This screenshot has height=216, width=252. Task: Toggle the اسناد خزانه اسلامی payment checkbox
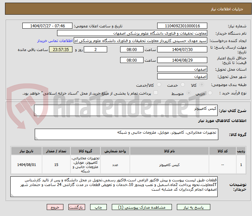click(156, 93)
